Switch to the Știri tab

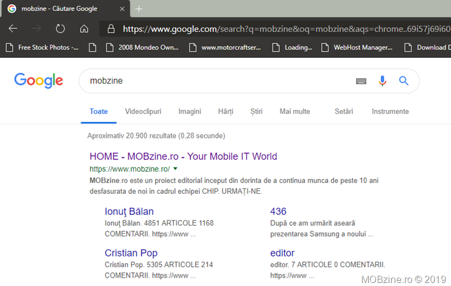[x=256, y=111]
